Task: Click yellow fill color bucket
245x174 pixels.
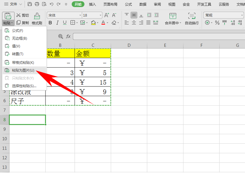Action: pyautogui.click(x=93, y=23)
